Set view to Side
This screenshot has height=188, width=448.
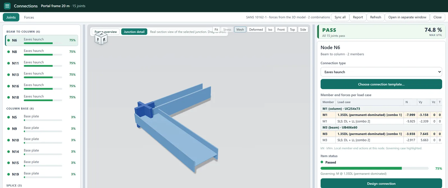[x=303, y=30]
